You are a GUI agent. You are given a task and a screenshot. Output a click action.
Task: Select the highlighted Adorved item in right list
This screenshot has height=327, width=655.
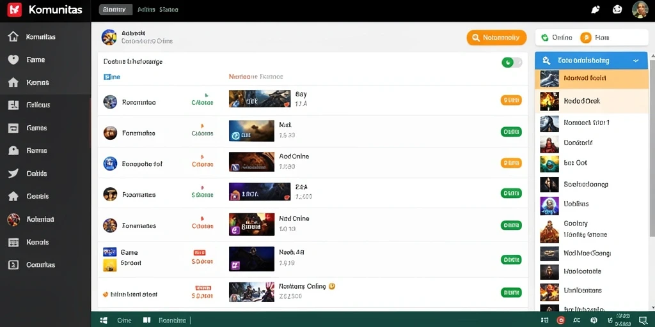[591, 79]
